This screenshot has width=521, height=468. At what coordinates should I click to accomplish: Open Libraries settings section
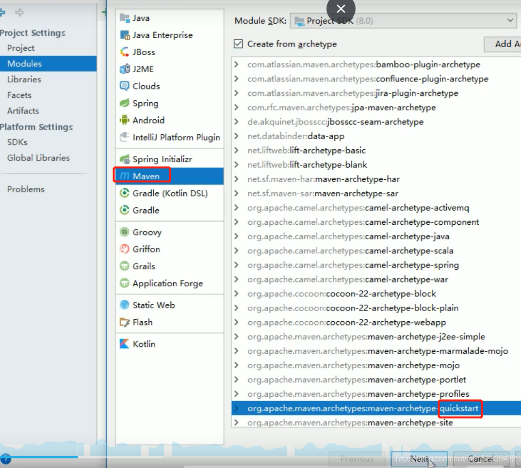pos(24,79)
